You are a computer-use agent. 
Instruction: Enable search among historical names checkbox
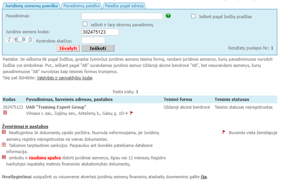pyautogui.click(x=85, y=24)
